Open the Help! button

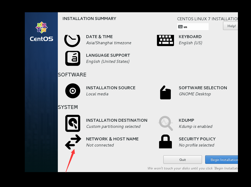pyautogui.click(x=230, y=26)
